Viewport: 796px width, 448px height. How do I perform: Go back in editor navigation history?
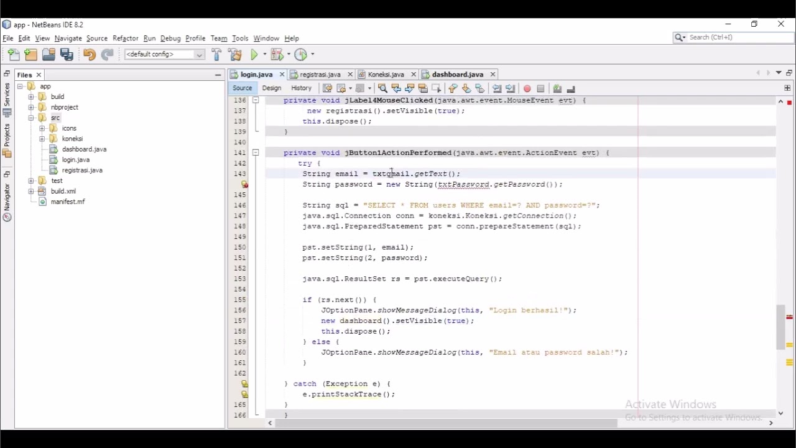[x=342, y=89]
